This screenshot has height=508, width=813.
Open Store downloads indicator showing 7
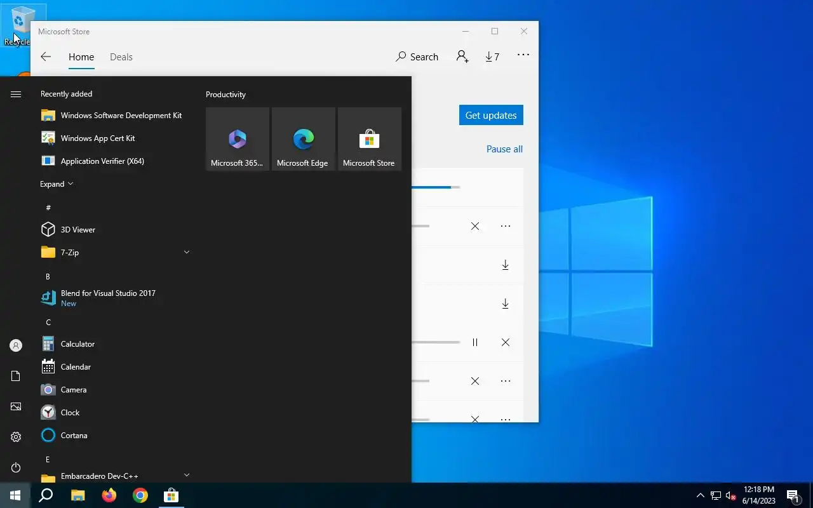click(492, 57)
